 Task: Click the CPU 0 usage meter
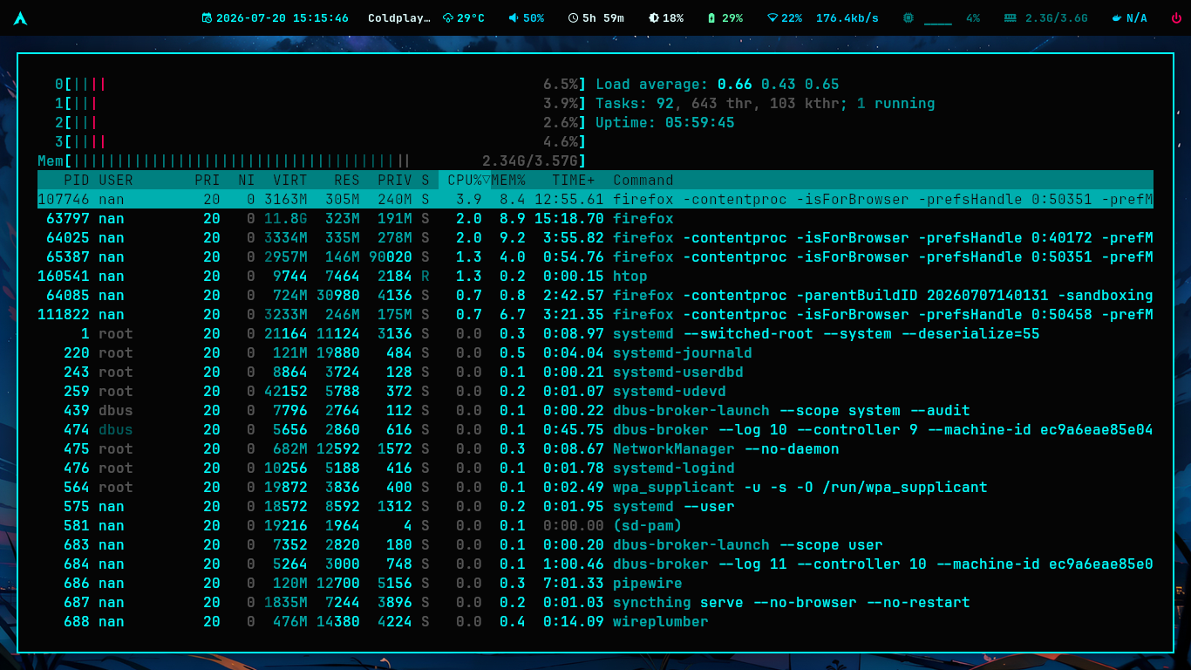321,84
